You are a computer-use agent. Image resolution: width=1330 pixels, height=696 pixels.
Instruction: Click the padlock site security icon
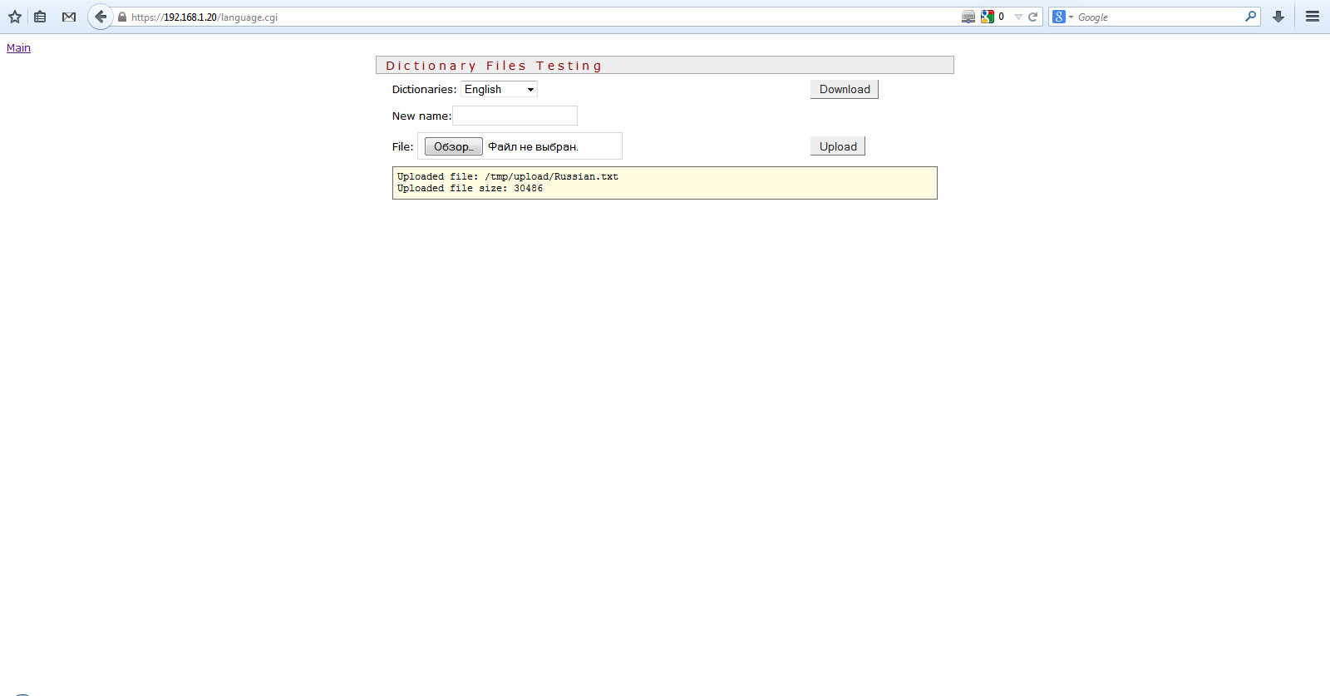[122, 17]
